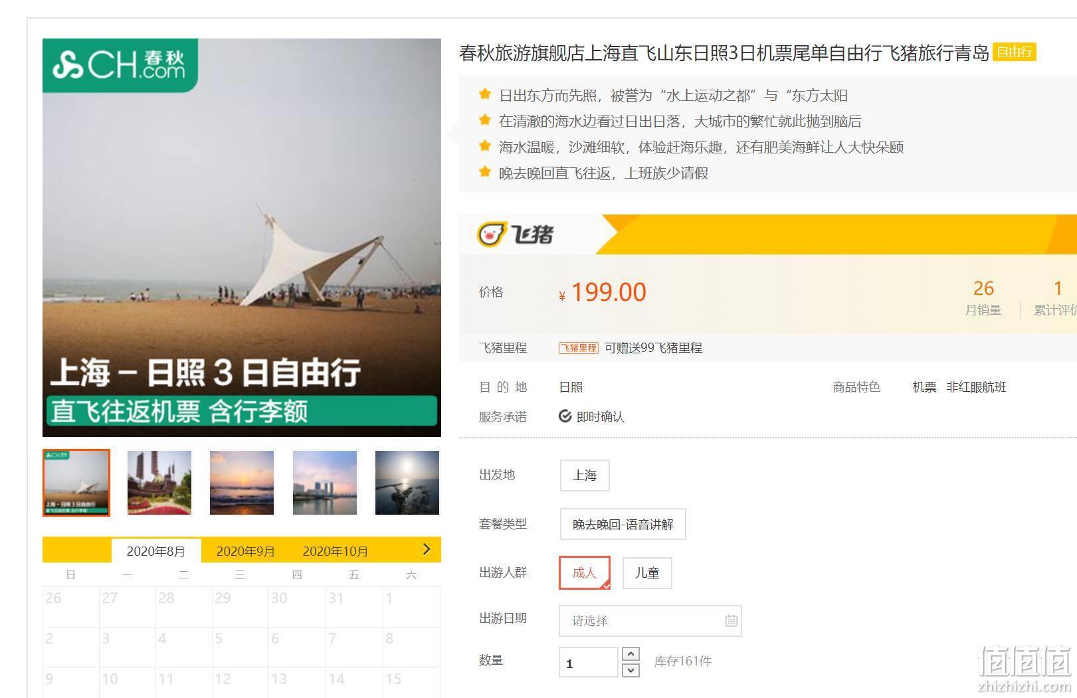Click 可赠送99飞猪里程 text
The width and height of the screenshot is (1077, 698).
pos(653,348)
